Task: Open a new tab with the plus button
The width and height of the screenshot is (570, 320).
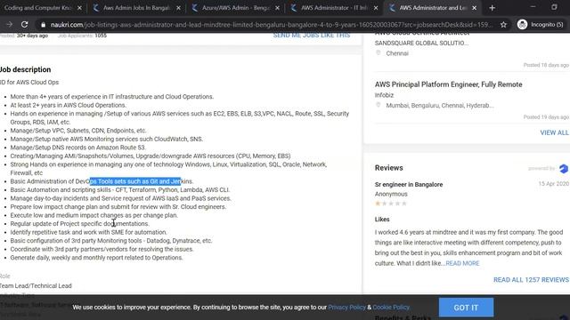Action: (492, 8)
